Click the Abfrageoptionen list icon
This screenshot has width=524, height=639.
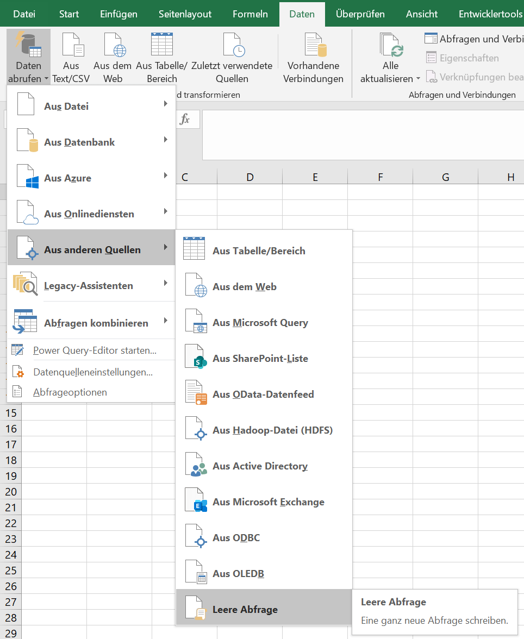(x=17, y=392)
